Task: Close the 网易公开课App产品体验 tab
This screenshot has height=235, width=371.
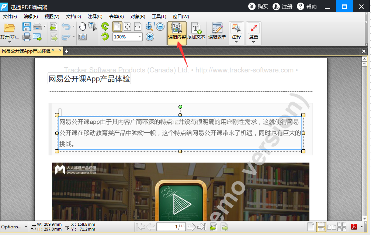Action: 60,50
